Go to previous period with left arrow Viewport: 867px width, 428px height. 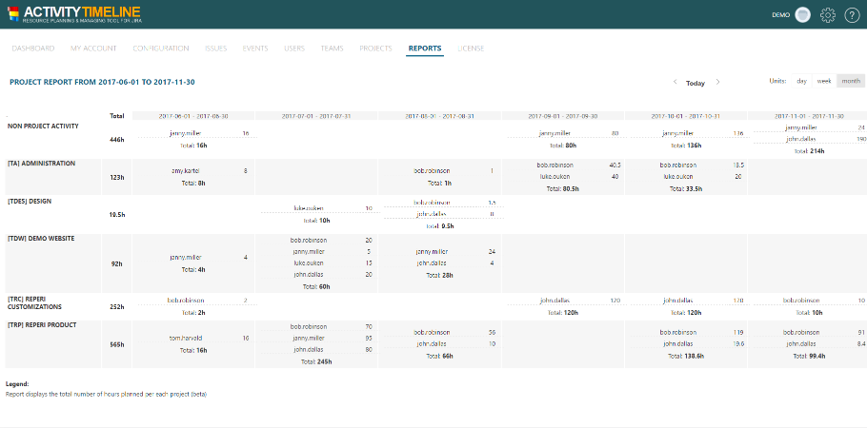point(675,82)
